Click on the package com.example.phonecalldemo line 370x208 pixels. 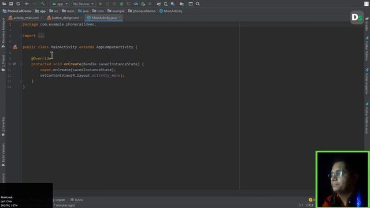[x=60, y=24]
